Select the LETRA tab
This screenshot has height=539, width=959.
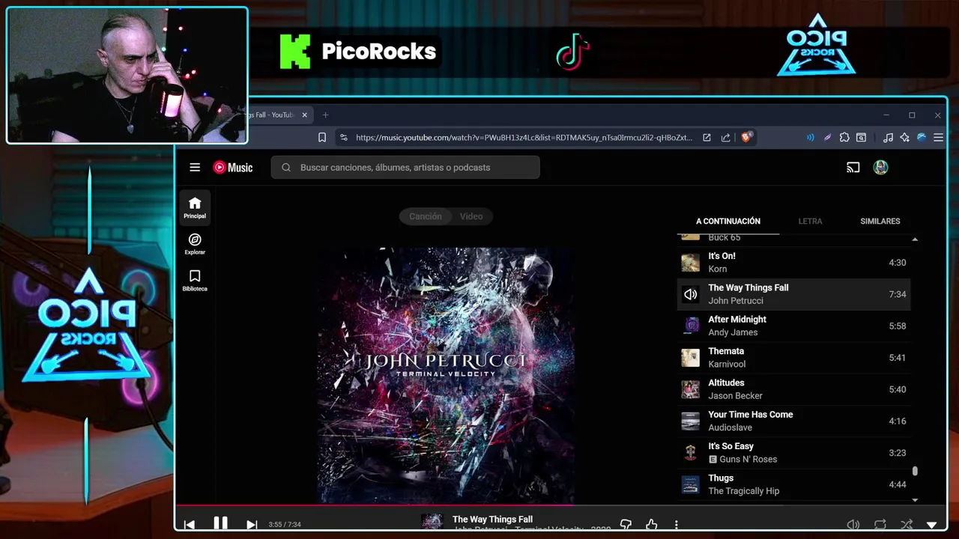coord(810,222)
